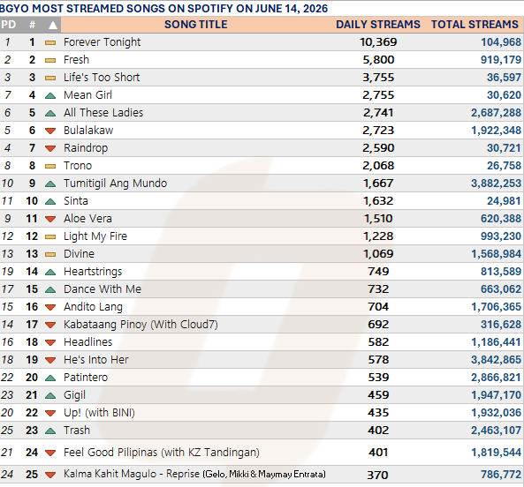Click the unchanged icon beside Trono
524x487 pixels.
(x=50, y=166)
